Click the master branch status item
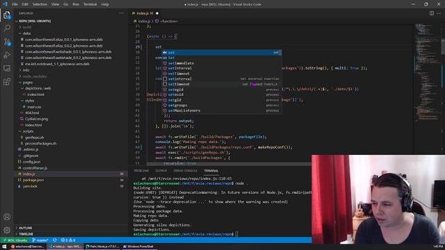 (x=40, y=240)
